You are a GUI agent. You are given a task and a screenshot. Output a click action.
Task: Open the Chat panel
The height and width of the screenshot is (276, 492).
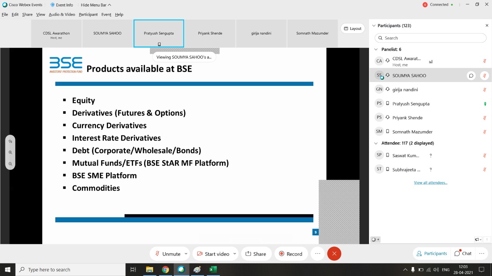463,253
